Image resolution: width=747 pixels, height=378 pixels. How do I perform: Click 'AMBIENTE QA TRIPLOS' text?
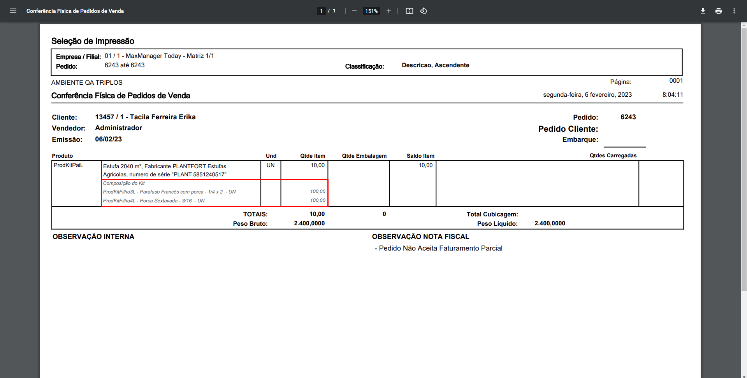point(87,82)
